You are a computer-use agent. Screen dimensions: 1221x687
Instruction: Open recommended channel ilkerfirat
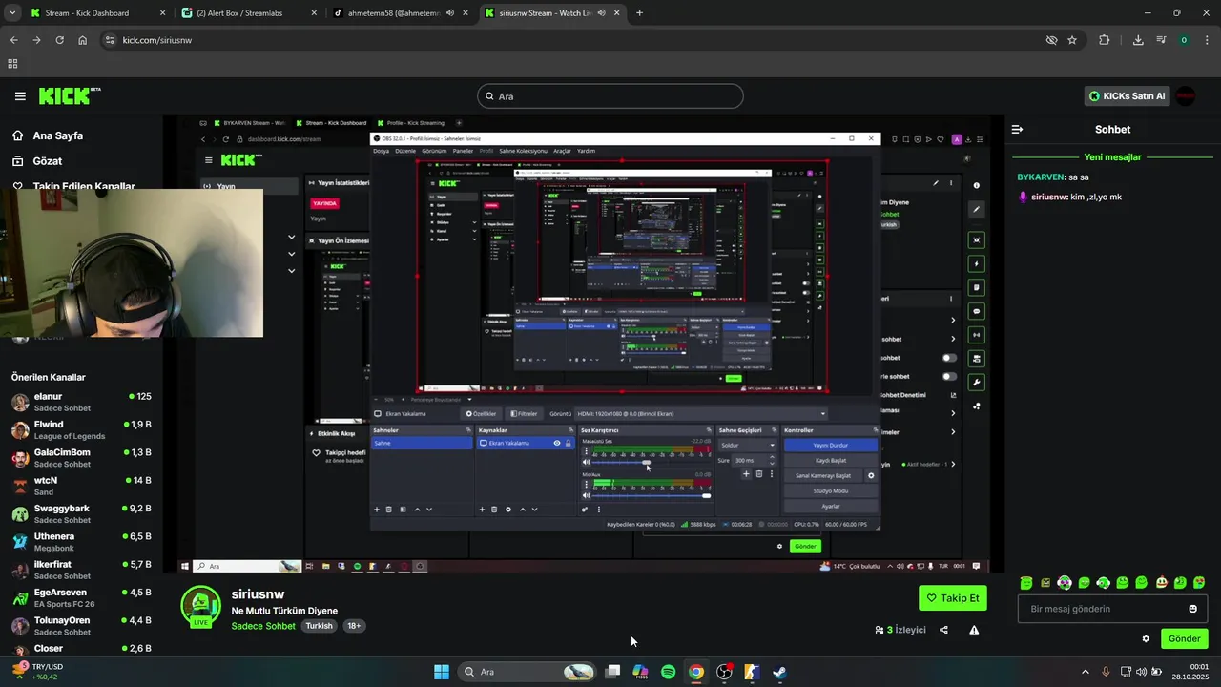point(81,570)
